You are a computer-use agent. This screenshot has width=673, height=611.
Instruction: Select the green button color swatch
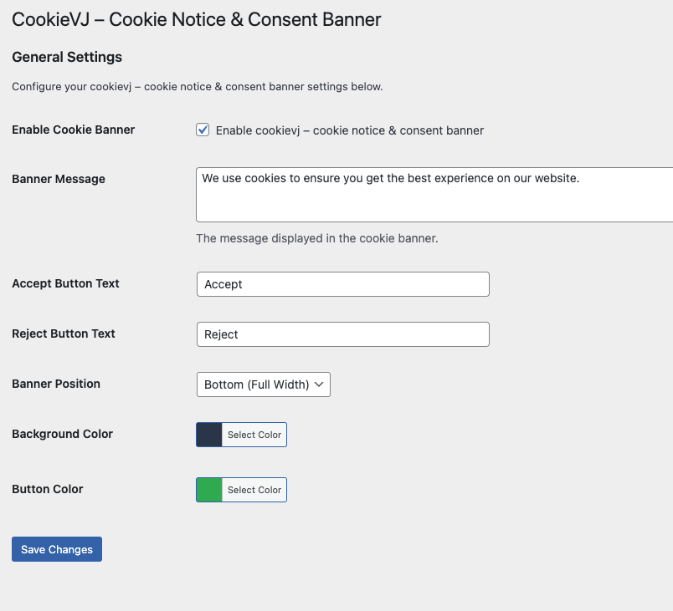[x=208, y=490]
